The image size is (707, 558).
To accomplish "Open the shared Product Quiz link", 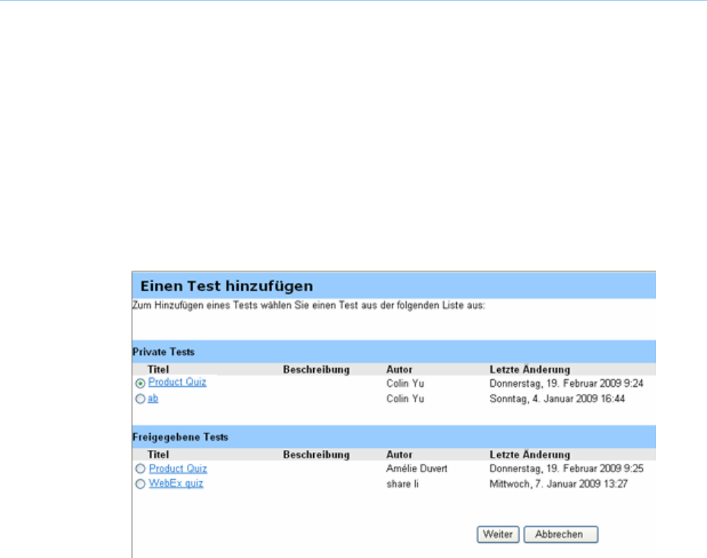I will [178, 468].
